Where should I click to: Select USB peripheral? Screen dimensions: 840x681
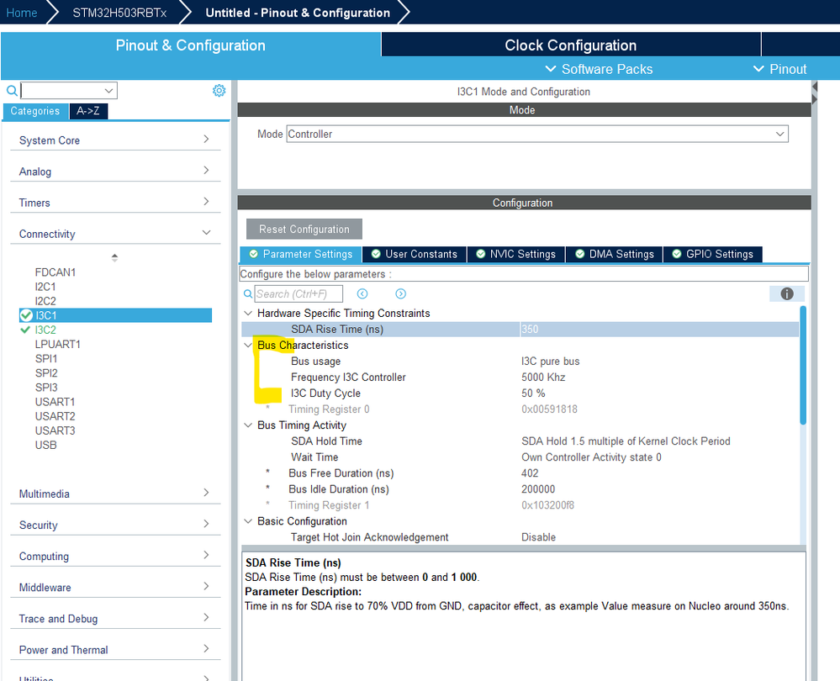click(x=45, y=445)
